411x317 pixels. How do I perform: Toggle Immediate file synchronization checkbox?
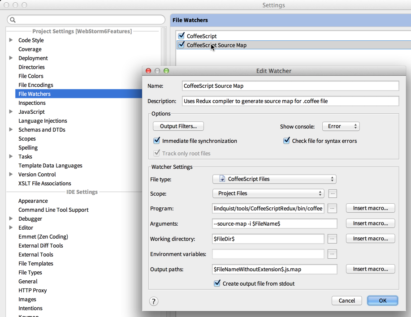point(156,141)
